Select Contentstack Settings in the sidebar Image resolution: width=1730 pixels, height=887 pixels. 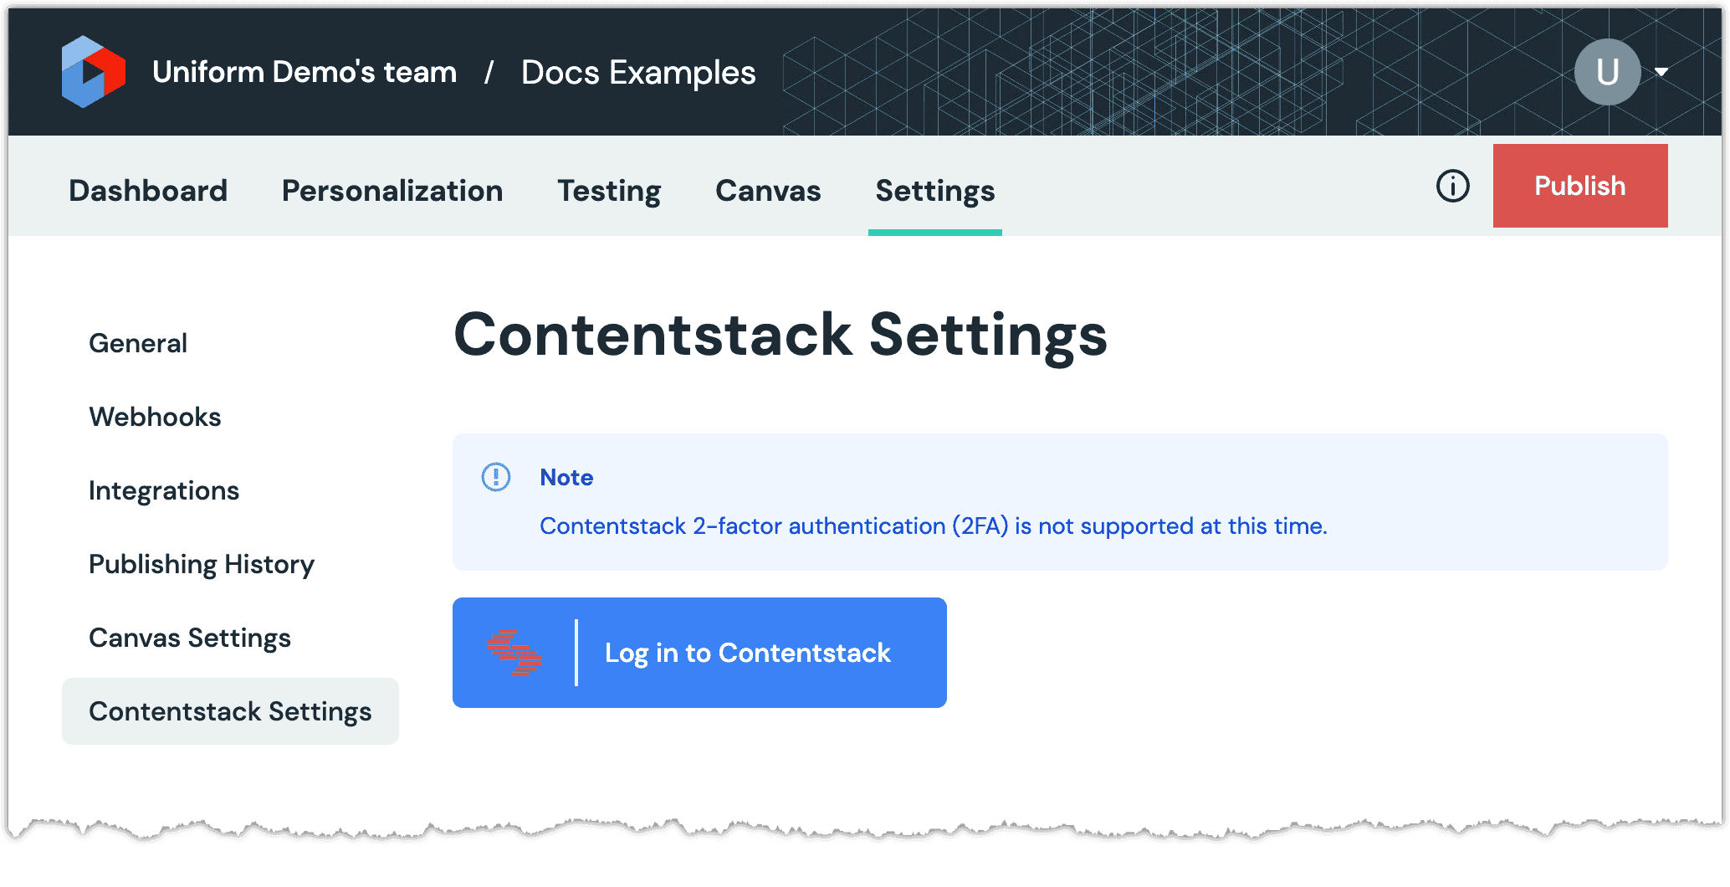point(230,711)
